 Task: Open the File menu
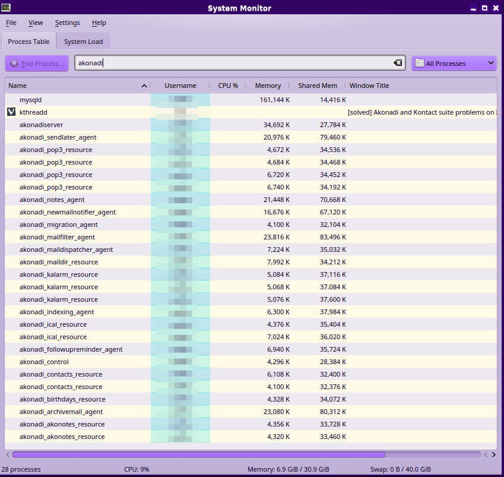[11, 23]
